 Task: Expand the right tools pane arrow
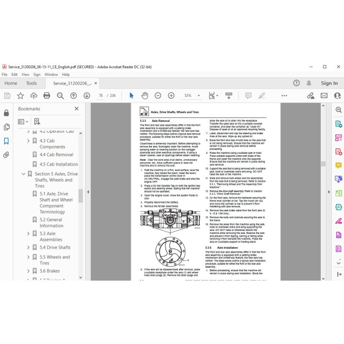pyautogui.click(x=329, y=192)
